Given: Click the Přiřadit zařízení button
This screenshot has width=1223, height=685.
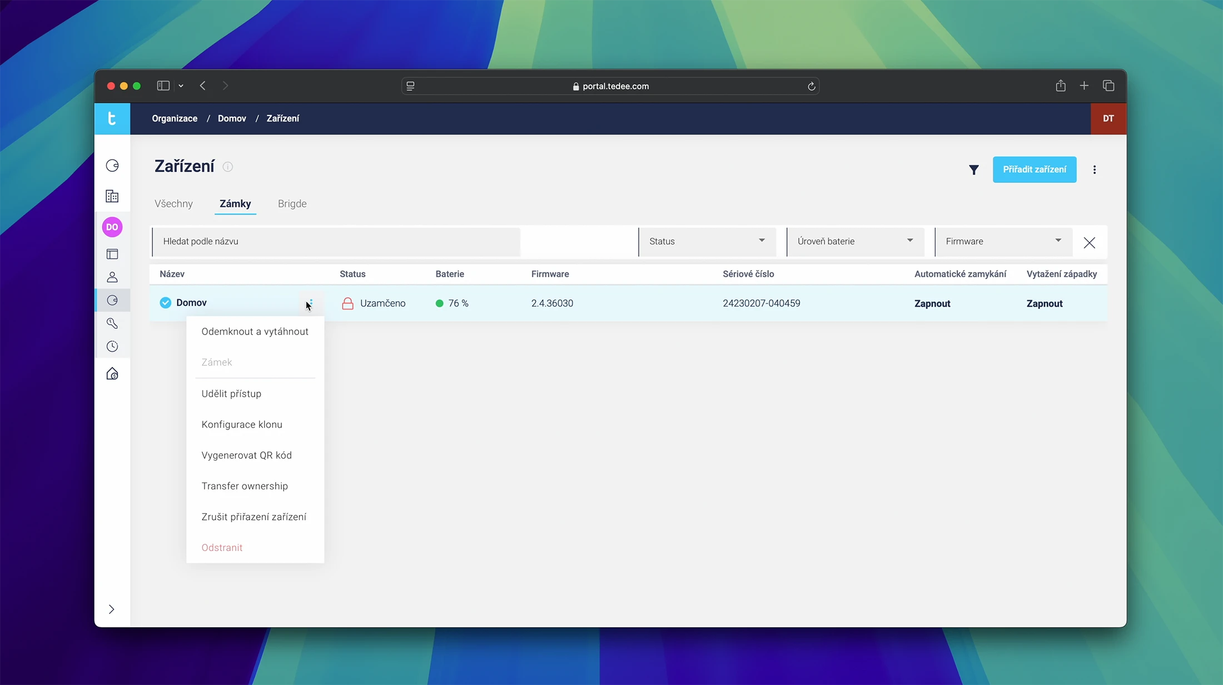Looking at the screenshot, I should pos(1034,169).
